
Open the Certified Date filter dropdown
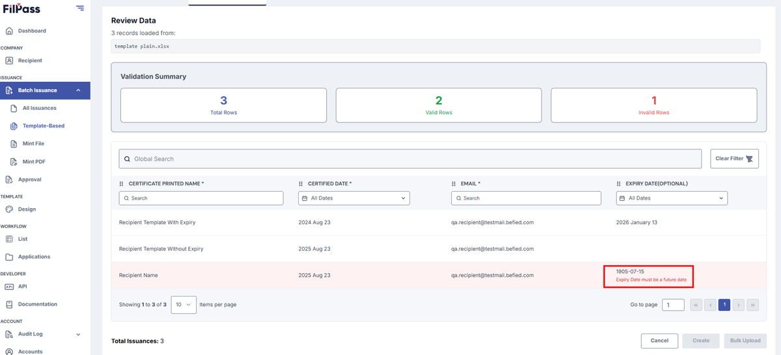point(354,198)
